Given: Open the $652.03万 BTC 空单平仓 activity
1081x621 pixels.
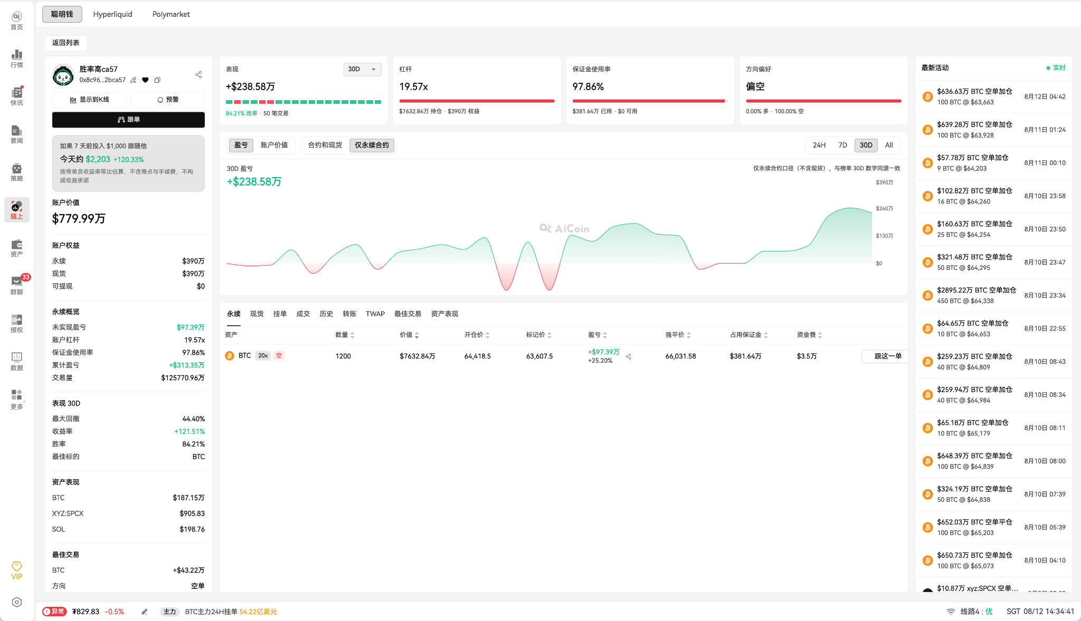Looking at the screenshot, I should coord(994,527).
